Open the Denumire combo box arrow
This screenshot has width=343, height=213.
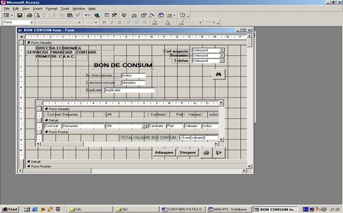222,55
